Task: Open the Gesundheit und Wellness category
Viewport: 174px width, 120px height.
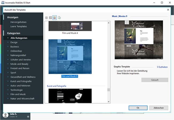Action: [x=23, y=77]
